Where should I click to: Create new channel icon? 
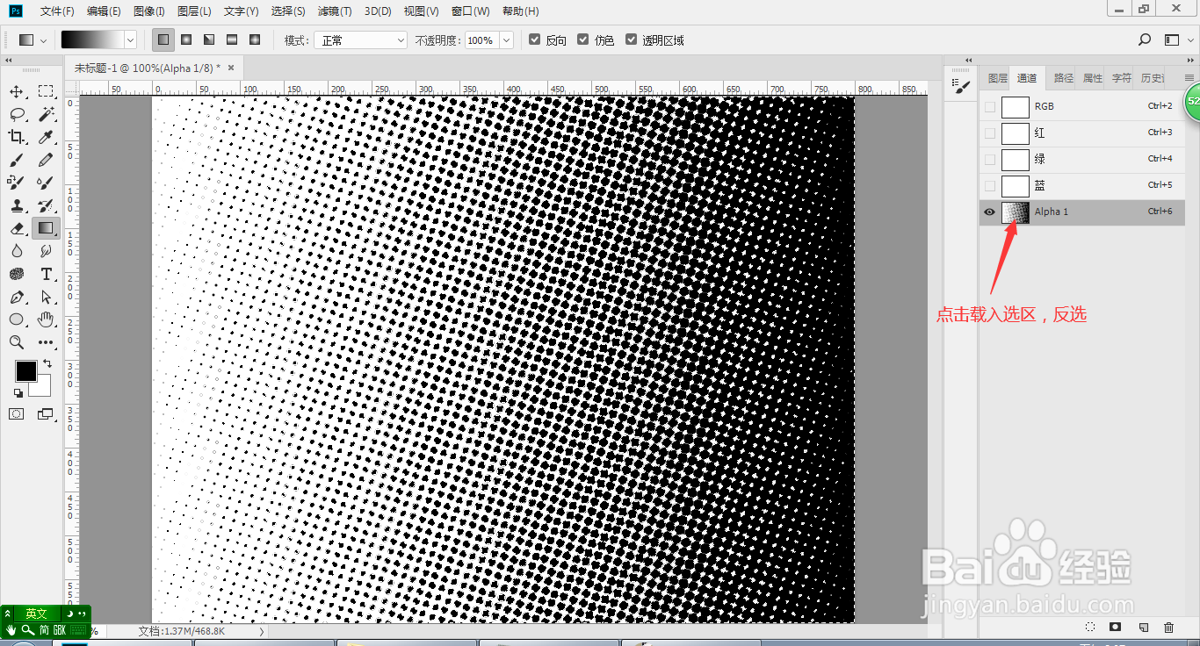pos(1143,628)
